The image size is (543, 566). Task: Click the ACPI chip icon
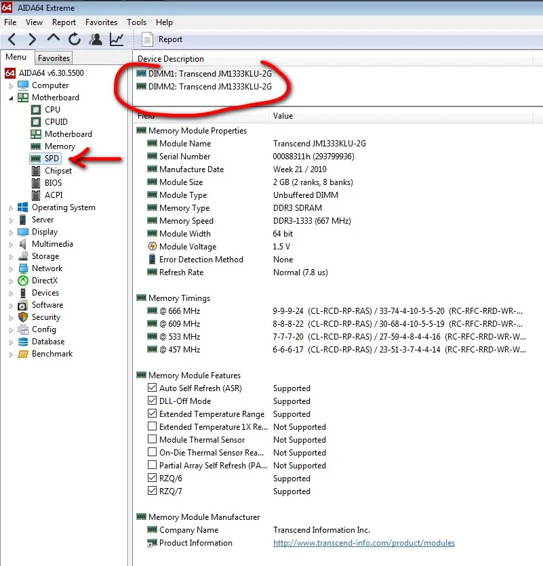[x=36, y=195]
